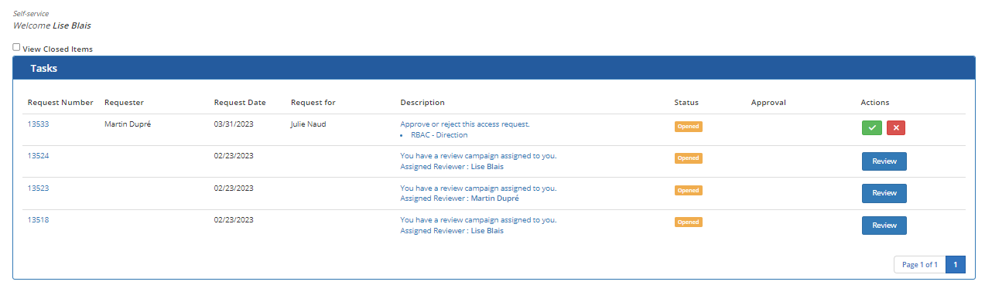This screenshot has width=985, height=285.
Task: Click Review button for request 13523
Action: pos(884,193)
